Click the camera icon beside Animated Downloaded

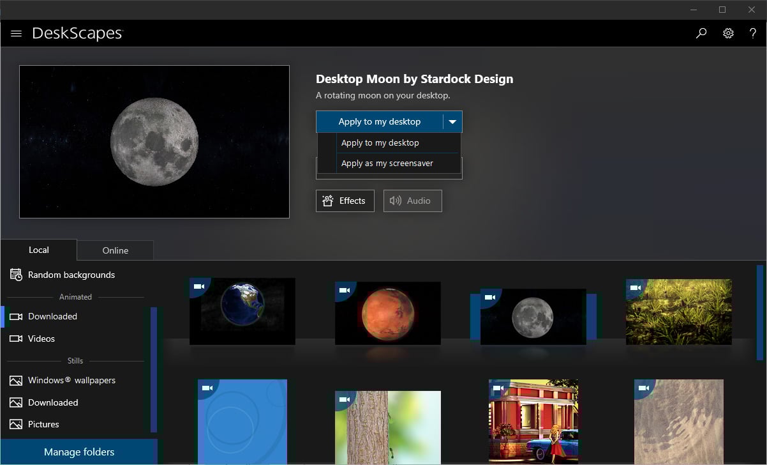point(16,316)
